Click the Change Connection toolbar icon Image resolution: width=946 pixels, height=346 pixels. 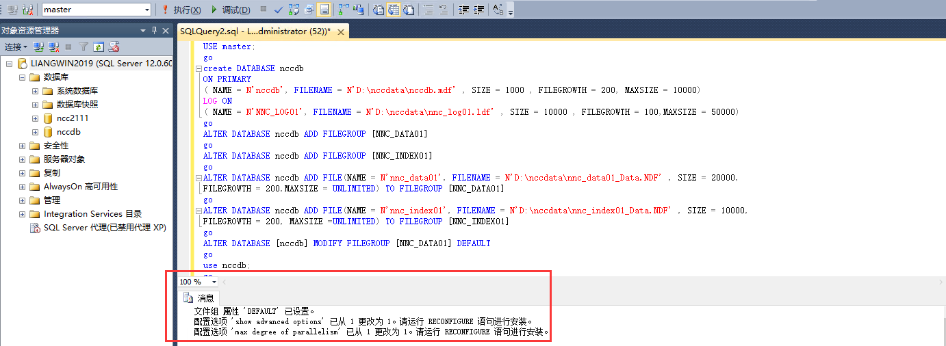coord(27,10)
